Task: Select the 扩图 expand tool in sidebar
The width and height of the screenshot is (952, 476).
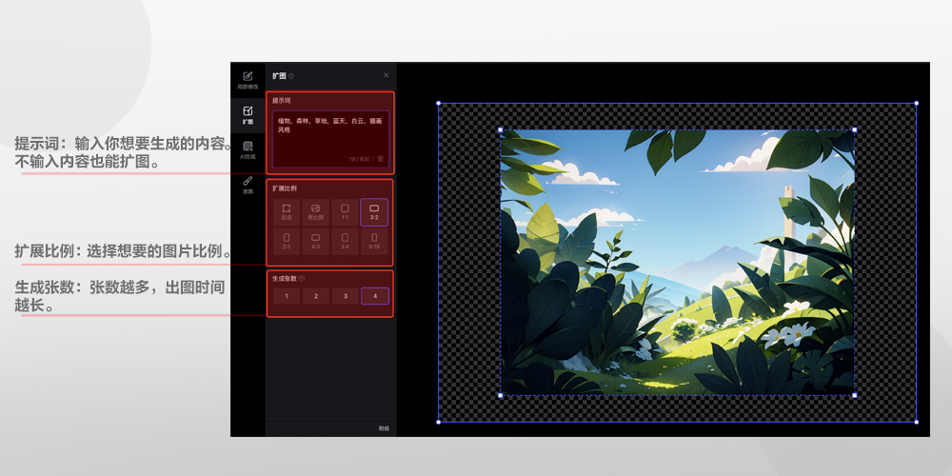Action: (x=248, y=115)
